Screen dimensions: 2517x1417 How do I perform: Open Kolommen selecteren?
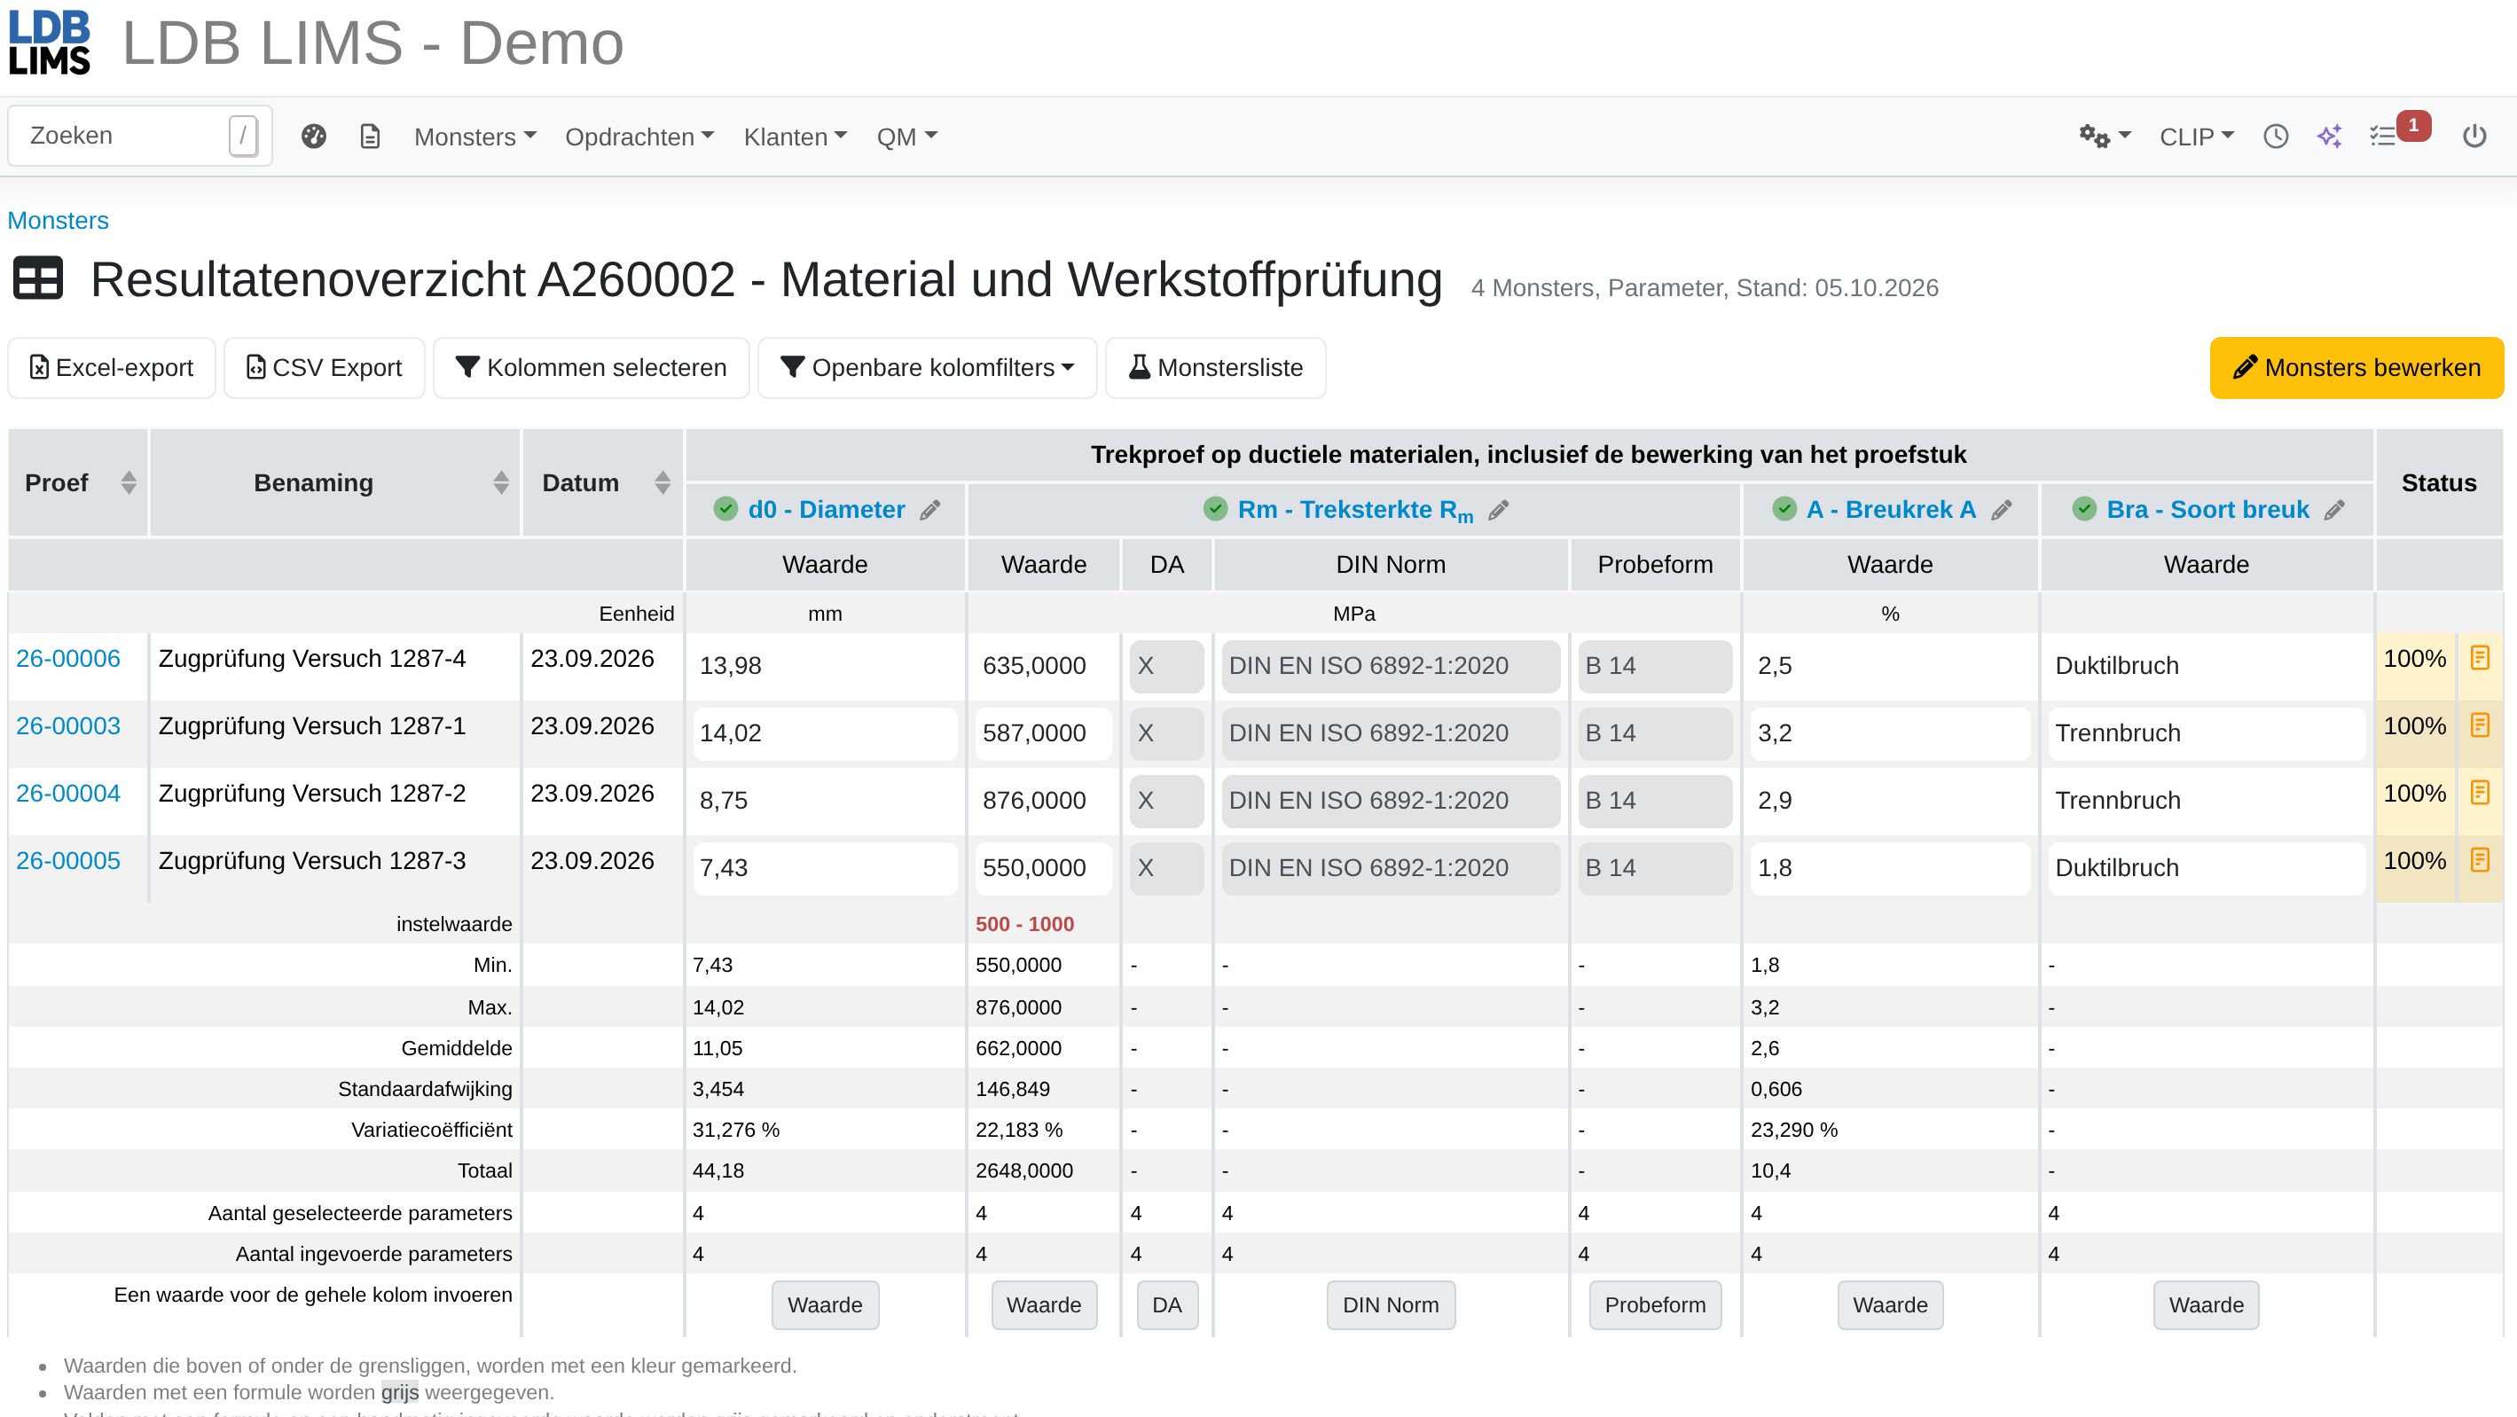592,368
